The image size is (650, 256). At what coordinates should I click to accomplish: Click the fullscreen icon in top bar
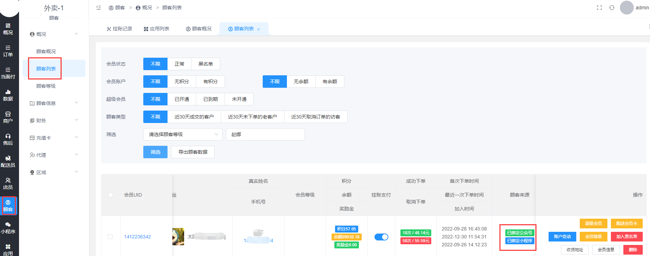599,8
